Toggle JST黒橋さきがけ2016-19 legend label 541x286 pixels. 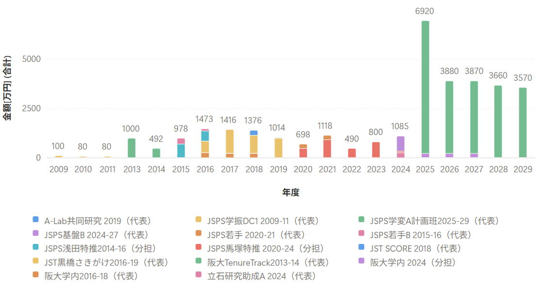pyautogui.click(x=107, y=263)
